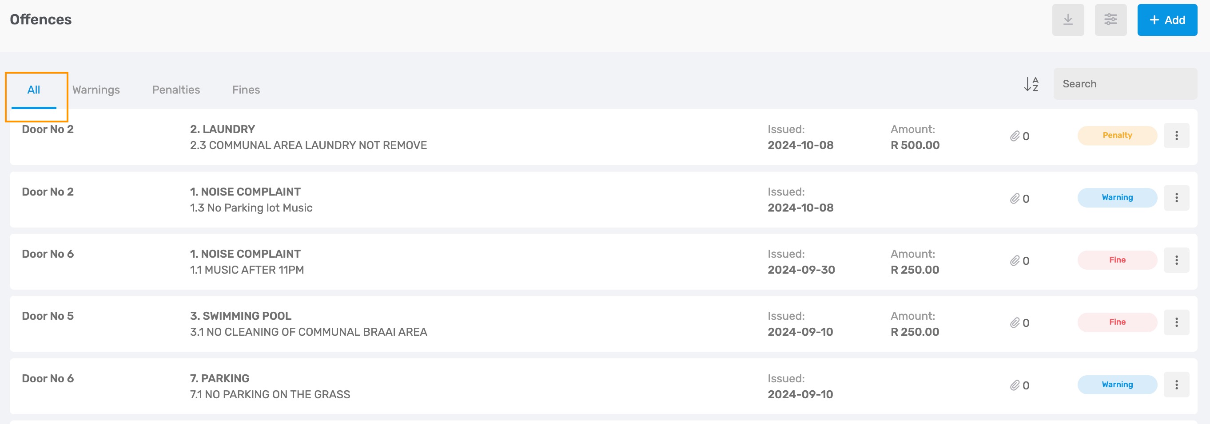Image resolution: width=1210 pixels, height=424 pixels.
Task: Open three-dot menu for Door No 2 warning
Action: click(1176, 198)
